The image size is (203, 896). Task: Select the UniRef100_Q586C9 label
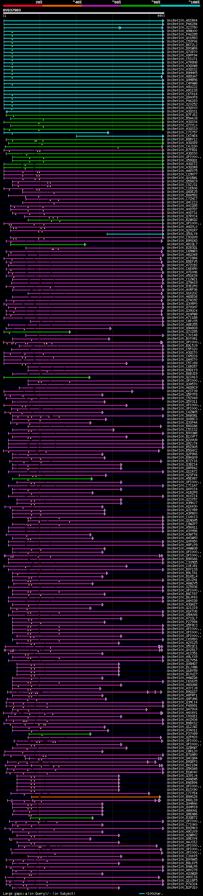point(182,181)
